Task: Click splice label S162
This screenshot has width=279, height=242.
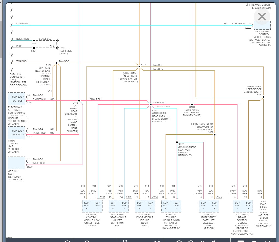Action: click(260, 95)
